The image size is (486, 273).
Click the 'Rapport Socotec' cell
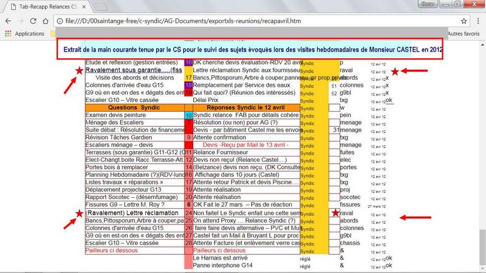[134, 197]
